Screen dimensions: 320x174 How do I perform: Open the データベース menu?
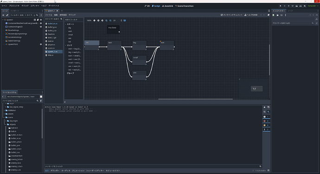(x=54, y=6)
